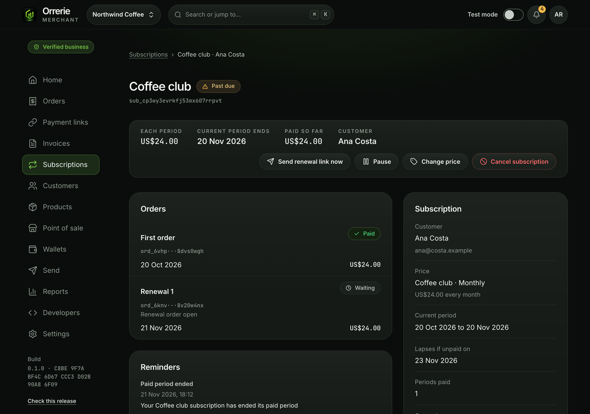Screen dimensions: 590x414
Task: Click the Home house icon
Action: (33, 80)
